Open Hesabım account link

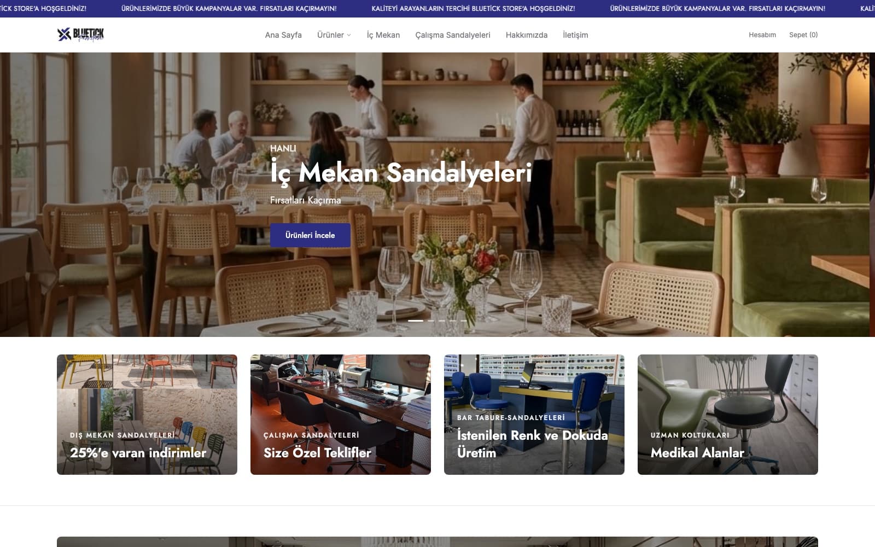point(762,35)
